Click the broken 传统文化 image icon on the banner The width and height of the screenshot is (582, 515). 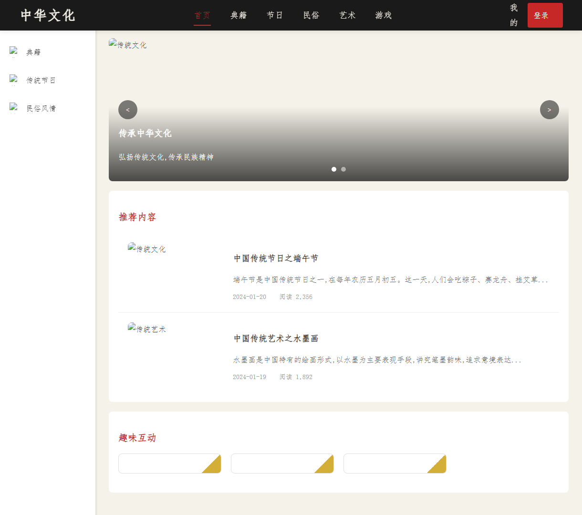click(113, 44)
